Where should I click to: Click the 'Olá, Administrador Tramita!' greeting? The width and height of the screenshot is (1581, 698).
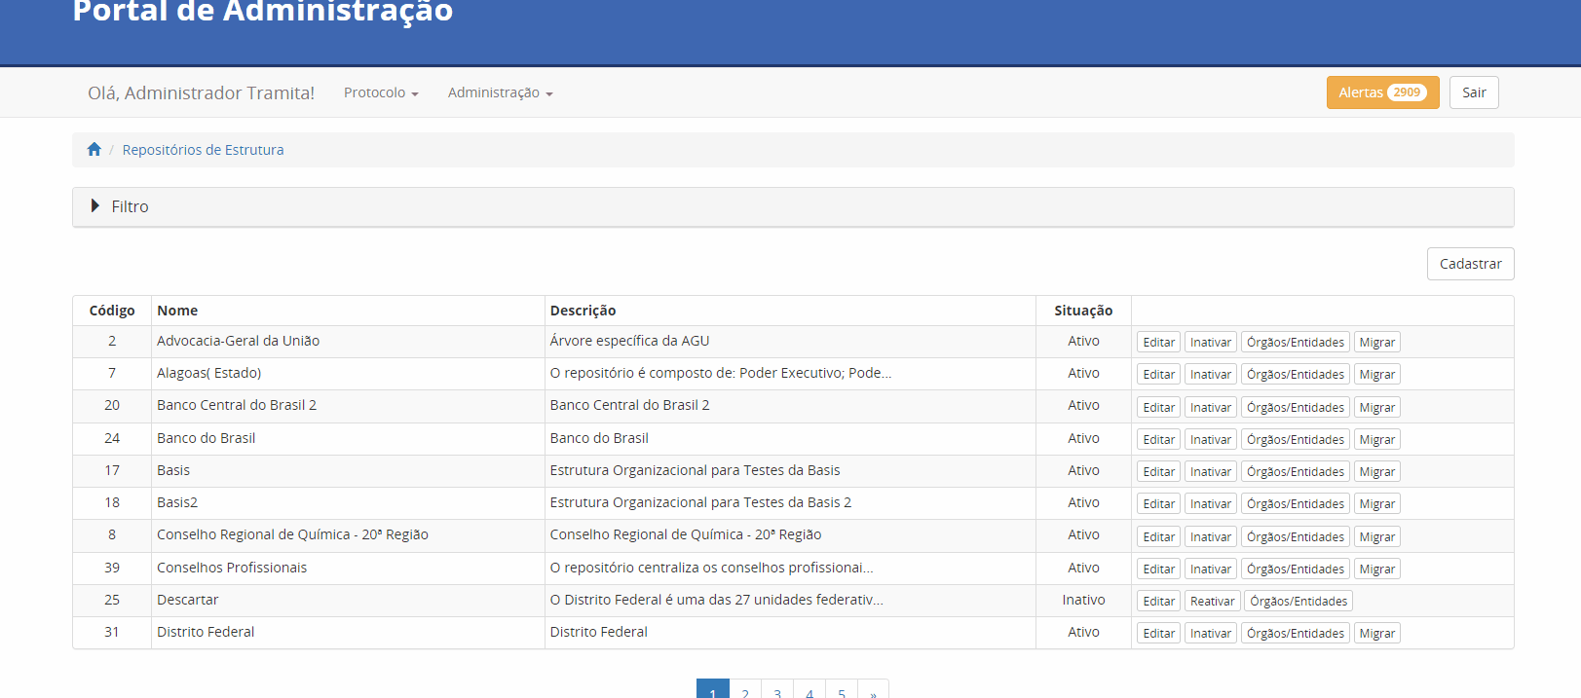click(x=201, y=92)
